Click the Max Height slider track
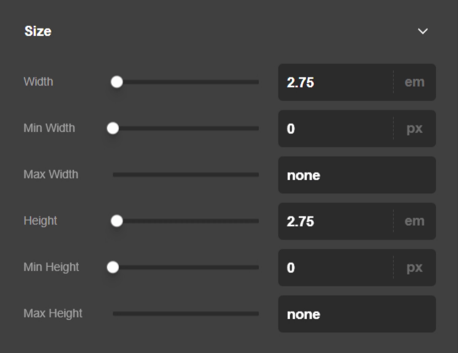The width and height of the screenshot is (458, 353). pyautogui.click(x=186, y=314)
